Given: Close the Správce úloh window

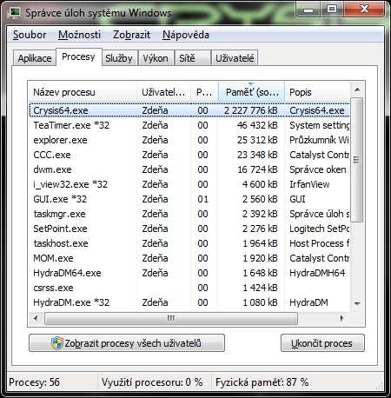Looking at the screenshot, I should 364,10.
